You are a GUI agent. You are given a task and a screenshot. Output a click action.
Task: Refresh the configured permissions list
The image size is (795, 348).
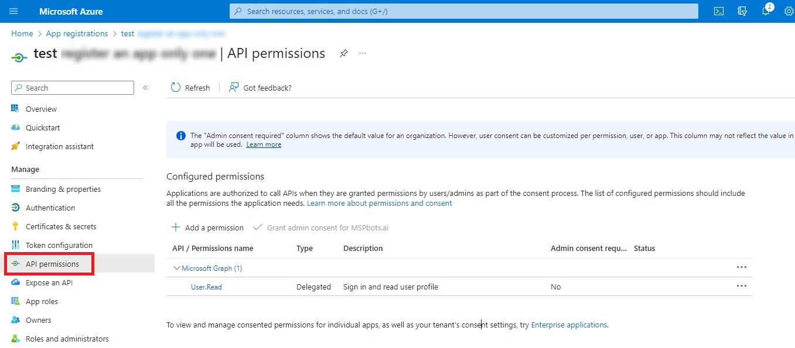[190, 87]
